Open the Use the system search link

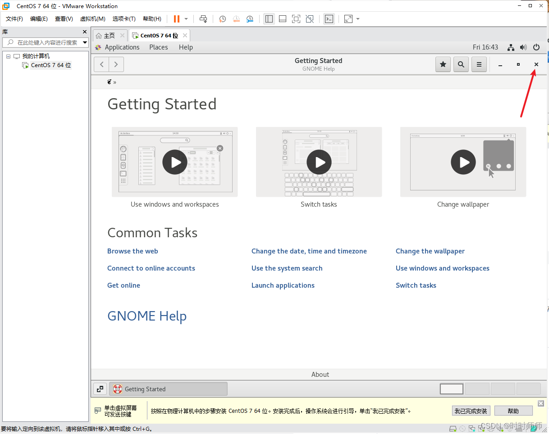click(x=287, y=268)
